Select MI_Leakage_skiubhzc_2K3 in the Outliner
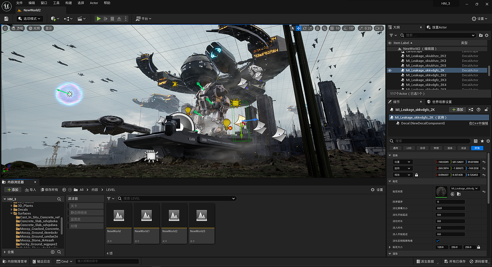Image resolution: width=492 pixels, height=267 pixels. [426, 61]
